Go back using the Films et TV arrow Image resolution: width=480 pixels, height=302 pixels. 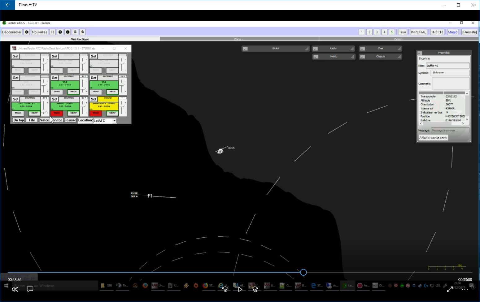[7, 5]
